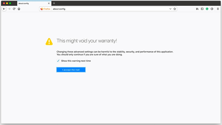This screenshot has height=125, width=222.
Task: Click the green macOS full-screen window button
Action: tap(10, 3)
